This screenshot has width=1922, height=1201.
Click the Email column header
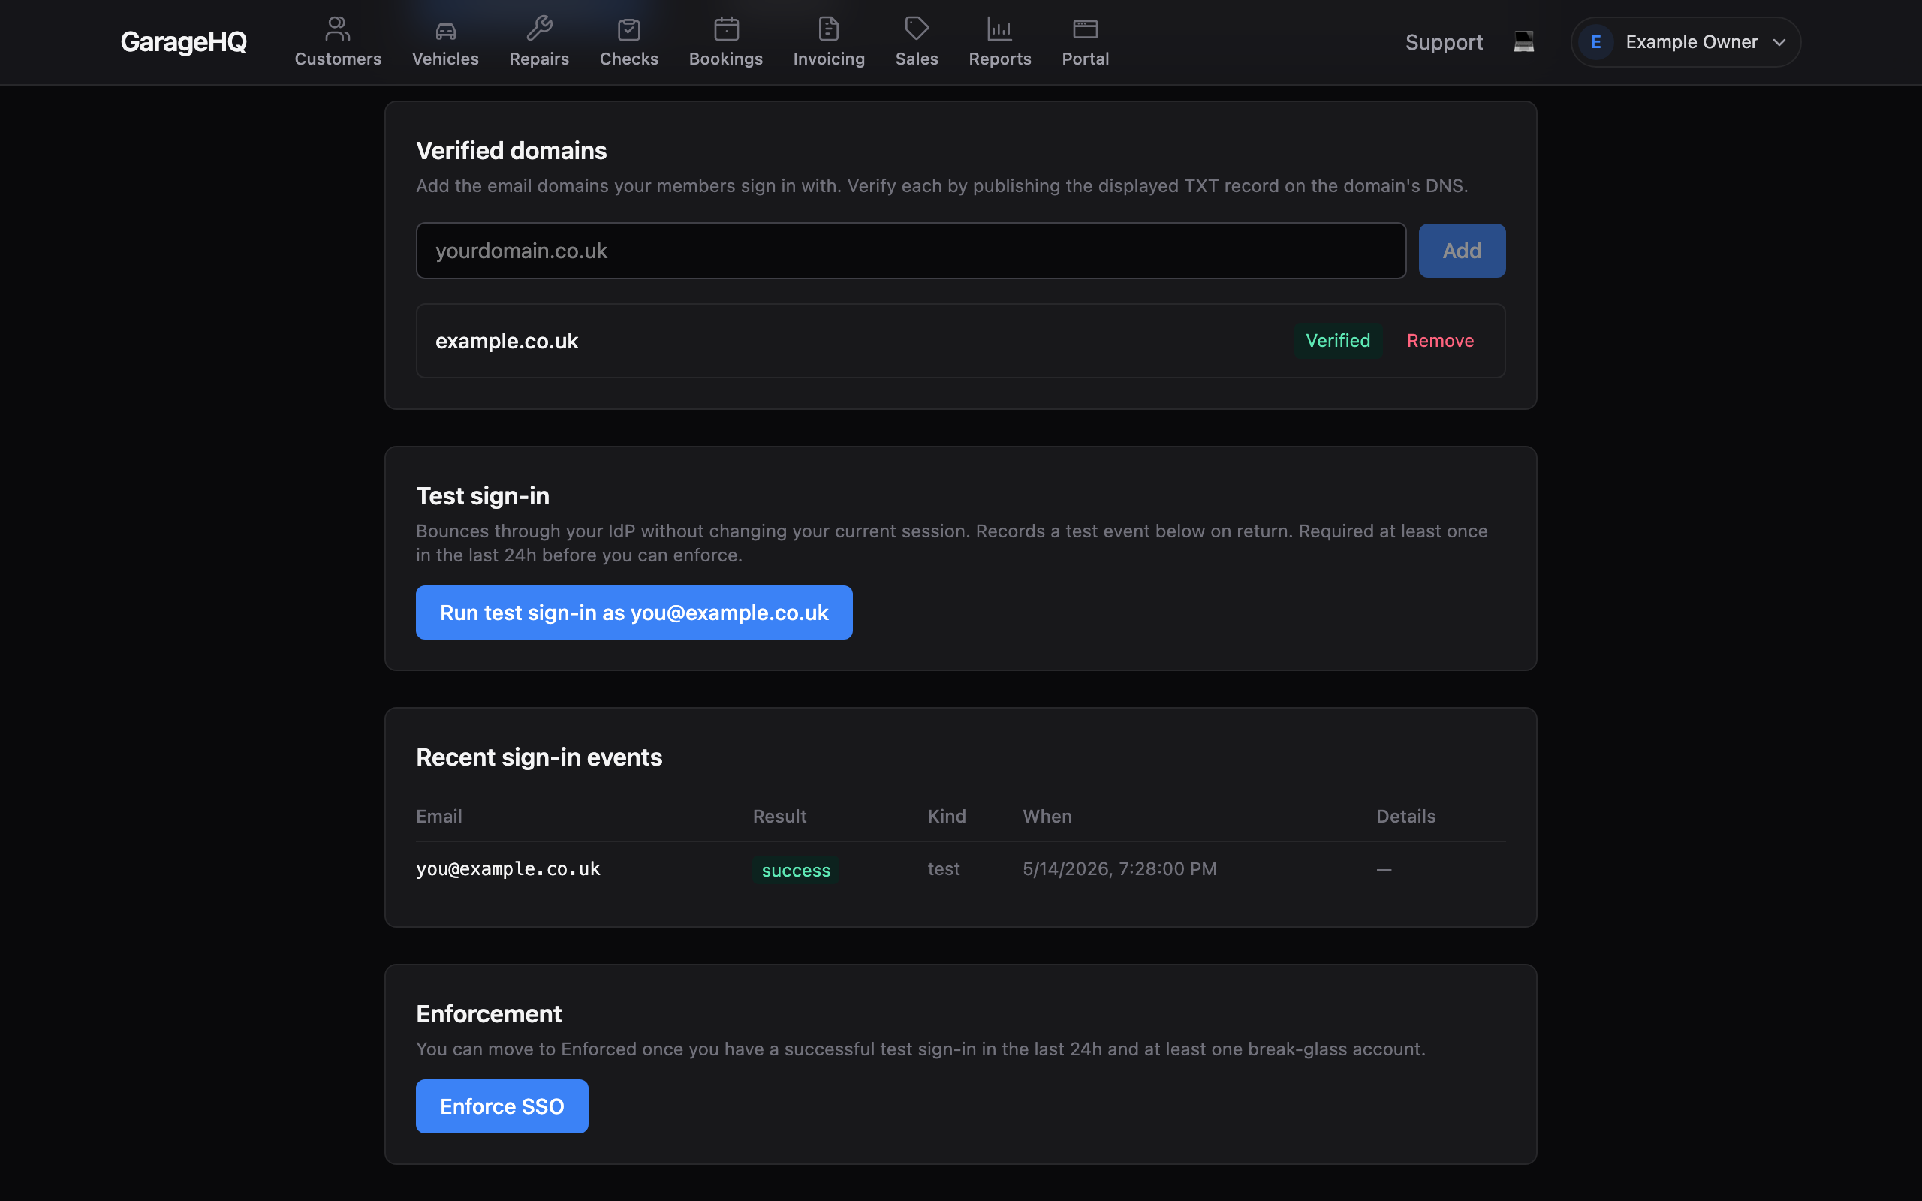click(439, 817)
